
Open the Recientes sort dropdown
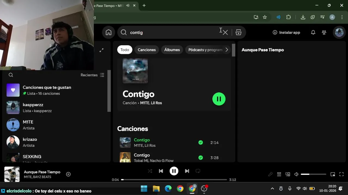92,75
